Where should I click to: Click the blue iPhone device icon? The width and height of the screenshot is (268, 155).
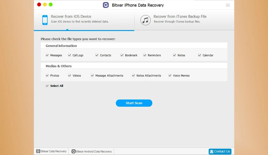click(x=45, y=20)
